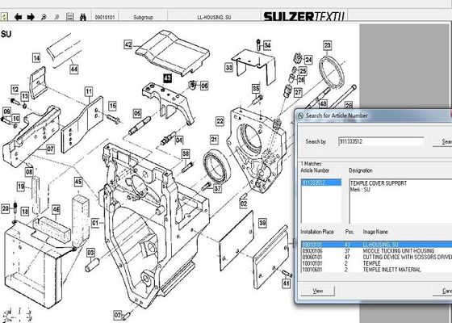
Task: Click part label 39 in drawing
Action: click(x=262, y=223)
